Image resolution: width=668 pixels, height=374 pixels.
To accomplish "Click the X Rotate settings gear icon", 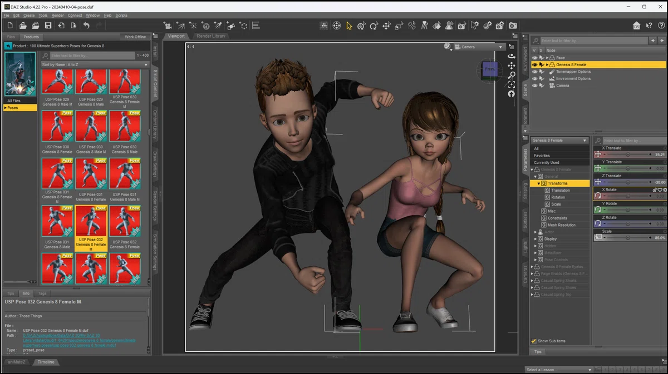I will (665, 190).
